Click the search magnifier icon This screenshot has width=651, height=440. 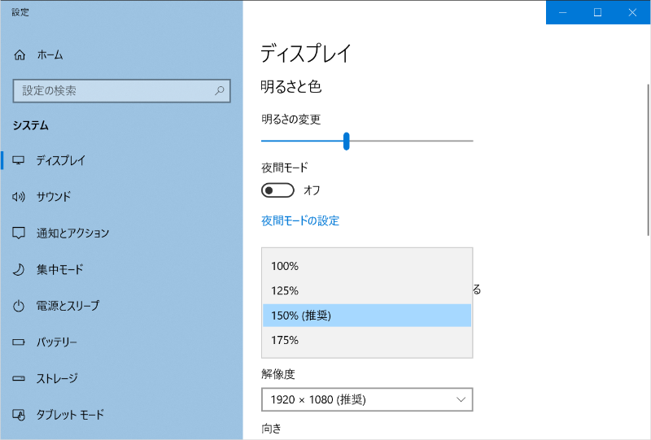pyautogui.click(x=219, y=91)
